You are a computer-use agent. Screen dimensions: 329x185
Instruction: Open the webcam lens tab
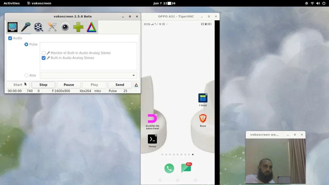coord(65,27)
